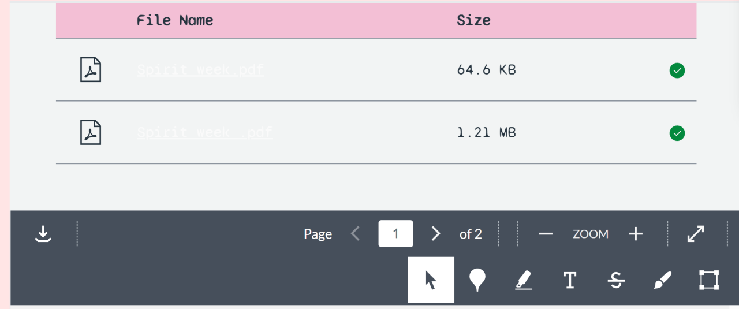Select the rectangle area annotation tool
Image resolution: width=739 pixels, height=309 pixels.
(x=708, y=280)
